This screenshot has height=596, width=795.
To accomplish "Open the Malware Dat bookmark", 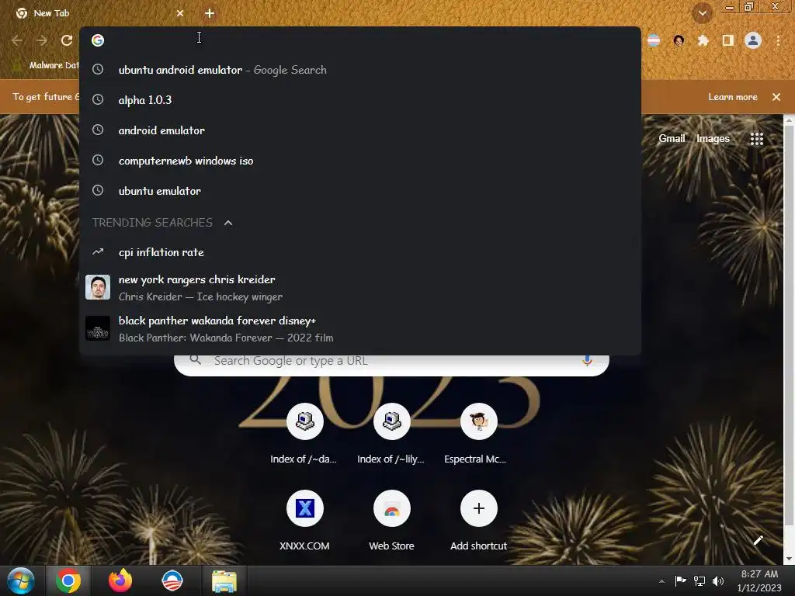I will [x=47, y=65].
